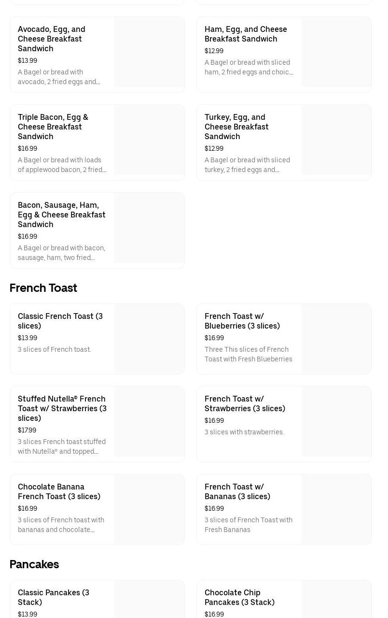Screen dimensions: 388x618
Task: Open Chocolate Chip Pancakes (3 Stack) title
Action: click(x=239, y=597)
